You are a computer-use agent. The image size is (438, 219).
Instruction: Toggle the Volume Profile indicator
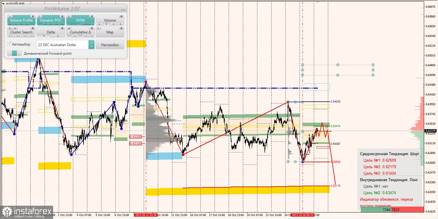22,20
